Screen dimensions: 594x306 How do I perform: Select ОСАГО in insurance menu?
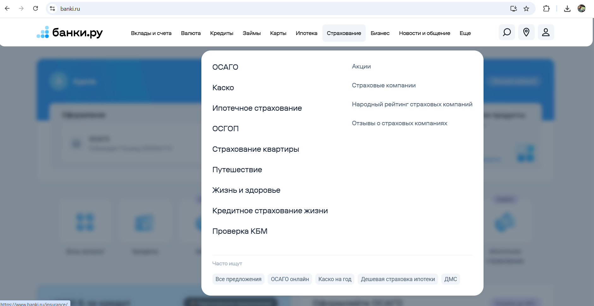coord(225,67)
